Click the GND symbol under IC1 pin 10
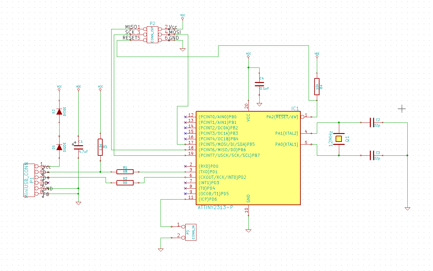 point(248,231)
